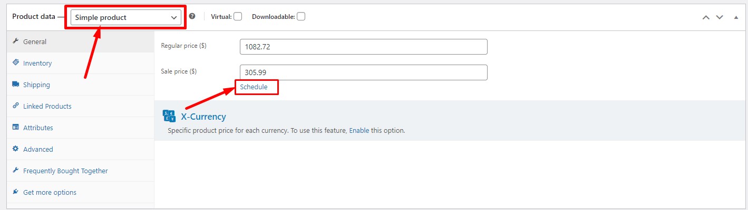The image size is (748, 210).
Task: Click the Shipping truck icon
Action: (x=16, y=84)
